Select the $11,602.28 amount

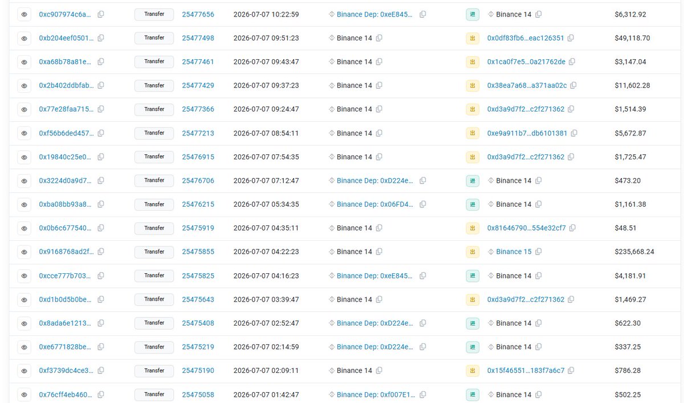[x=632, y=85]
